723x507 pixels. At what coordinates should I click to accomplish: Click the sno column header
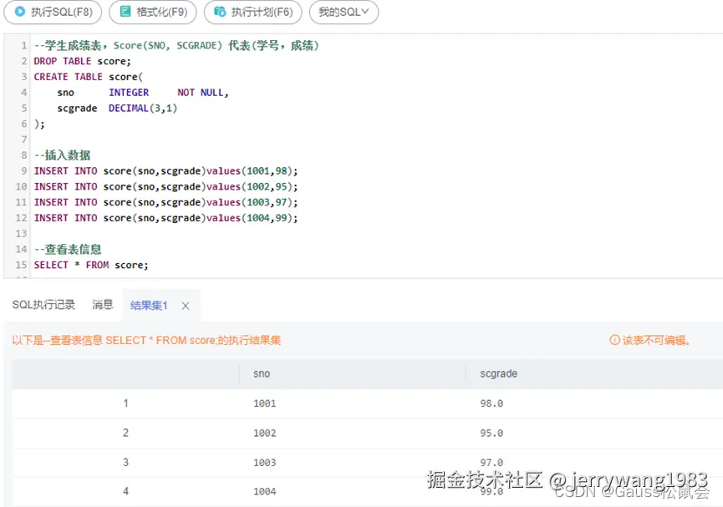click(x=262, y=374)
